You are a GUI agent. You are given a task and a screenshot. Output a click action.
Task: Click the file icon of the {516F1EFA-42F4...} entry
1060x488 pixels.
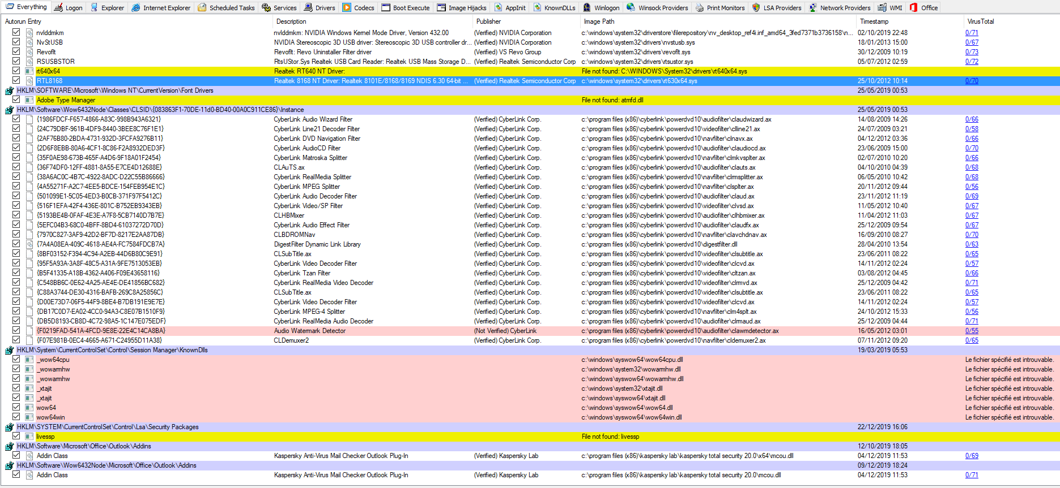pyautogui.click(x=29, y=206)
